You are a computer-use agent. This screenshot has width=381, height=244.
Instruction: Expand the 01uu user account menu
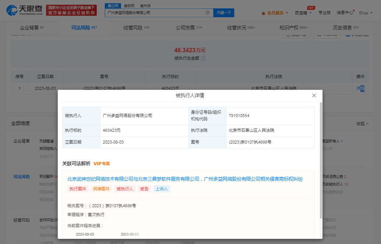tap(366, 13)
